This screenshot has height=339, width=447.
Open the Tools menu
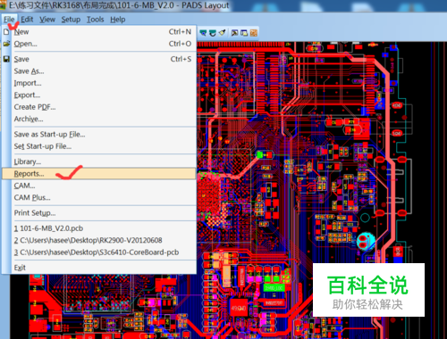tap(96, 20)
